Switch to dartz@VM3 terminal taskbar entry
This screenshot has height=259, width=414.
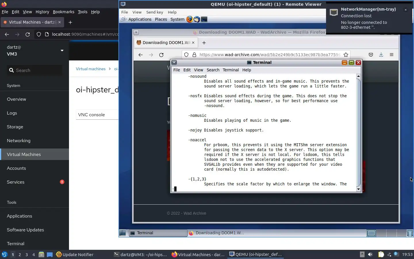point(141,254)
